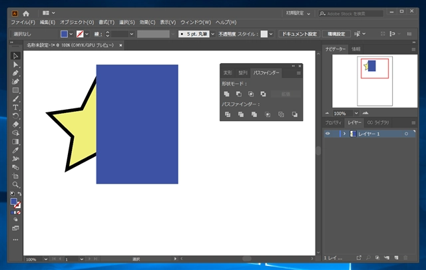Open the 5 pt brush definition dropdown
This screenshot has width=426, height=270.
pos(213,34)
